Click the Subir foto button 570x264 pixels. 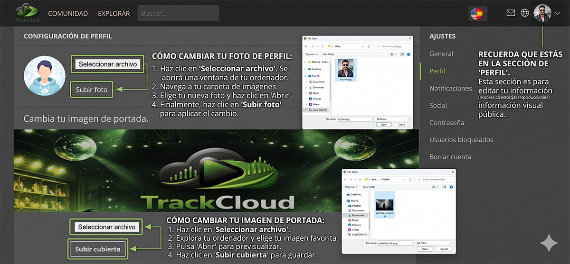click(92, 89)
